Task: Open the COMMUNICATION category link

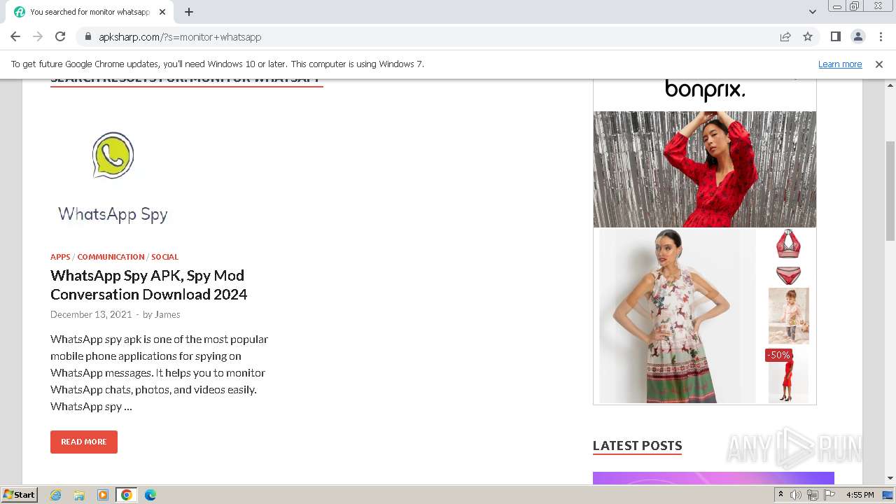Action: (x=111, y=257)
